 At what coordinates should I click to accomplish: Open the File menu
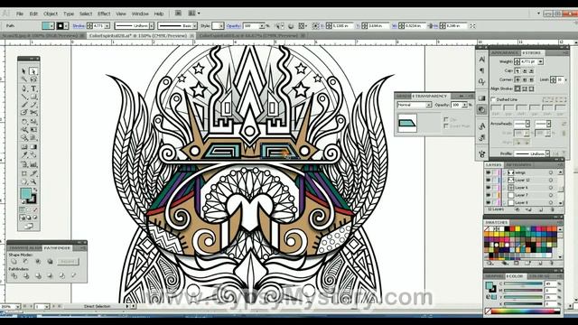pyautogui.click(x=20, y=14)
